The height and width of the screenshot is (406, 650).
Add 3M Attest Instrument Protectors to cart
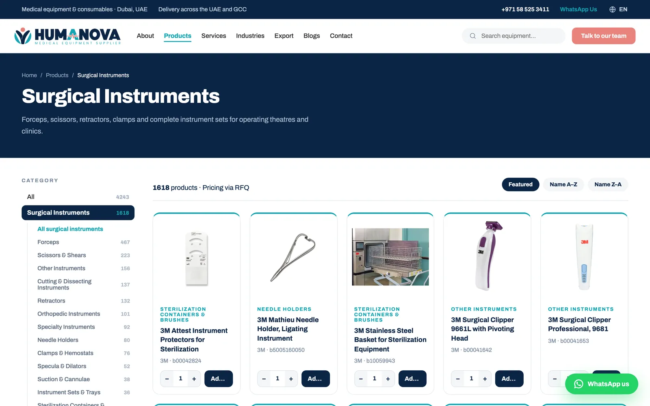coord(219,379)
